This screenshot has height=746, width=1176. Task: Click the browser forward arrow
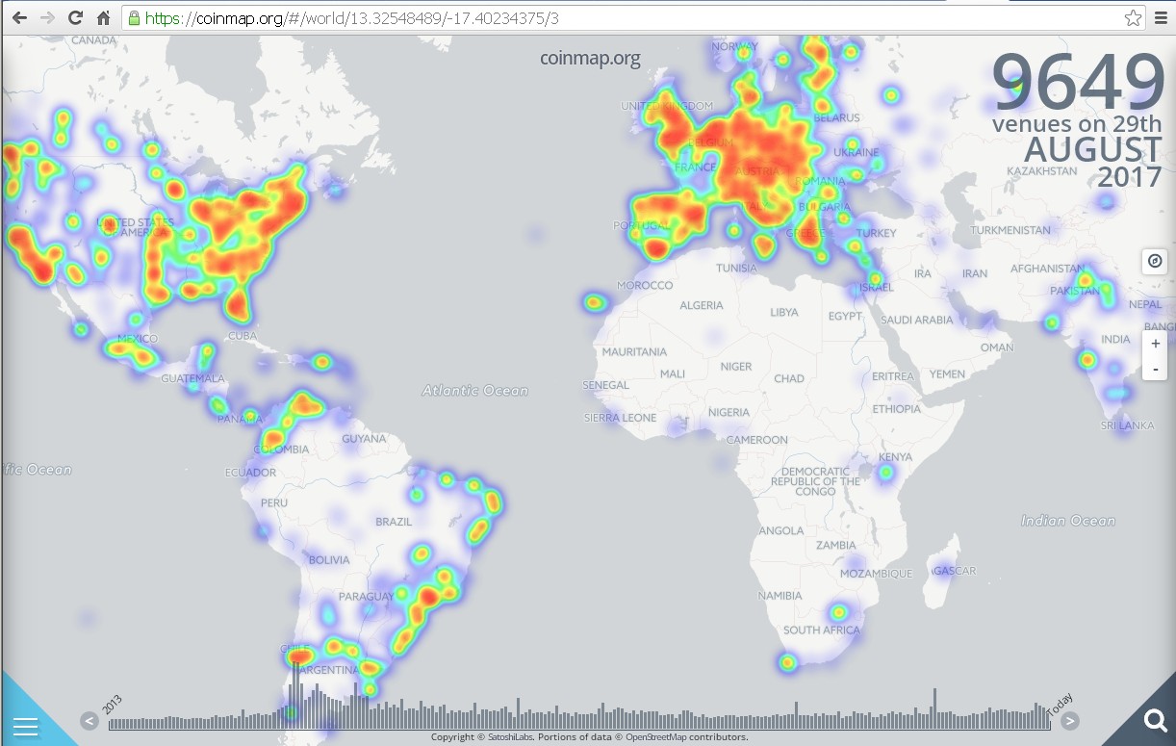[47, 18]
